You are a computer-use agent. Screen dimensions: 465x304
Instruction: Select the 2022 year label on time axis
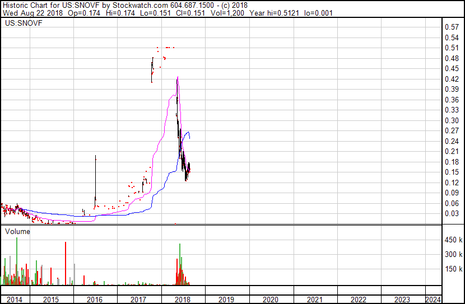click(x=358, y=300)
